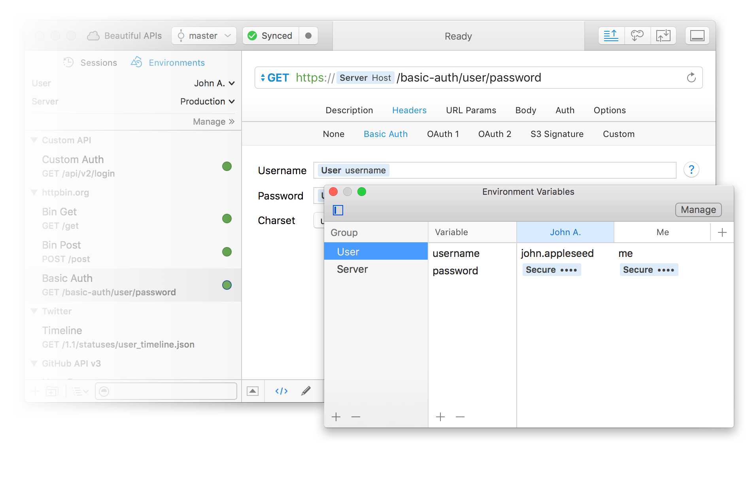
Task: Collapse the httpbin.org group
Action: click(x=34, y=192)
